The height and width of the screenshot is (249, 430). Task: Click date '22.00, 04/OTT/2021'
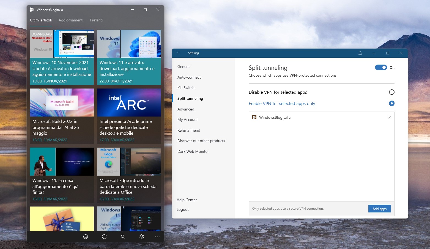pyautogui.click(x=116, y=81)
